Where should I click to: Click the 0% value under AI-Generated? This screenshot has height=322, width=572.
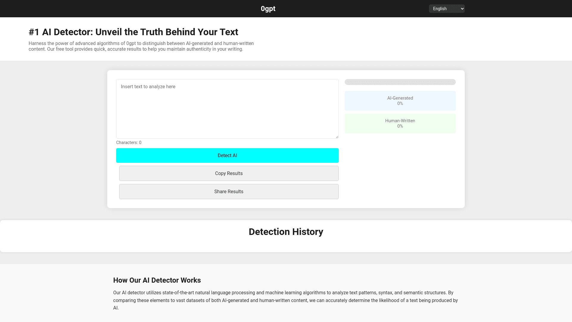tap(400, 104)
